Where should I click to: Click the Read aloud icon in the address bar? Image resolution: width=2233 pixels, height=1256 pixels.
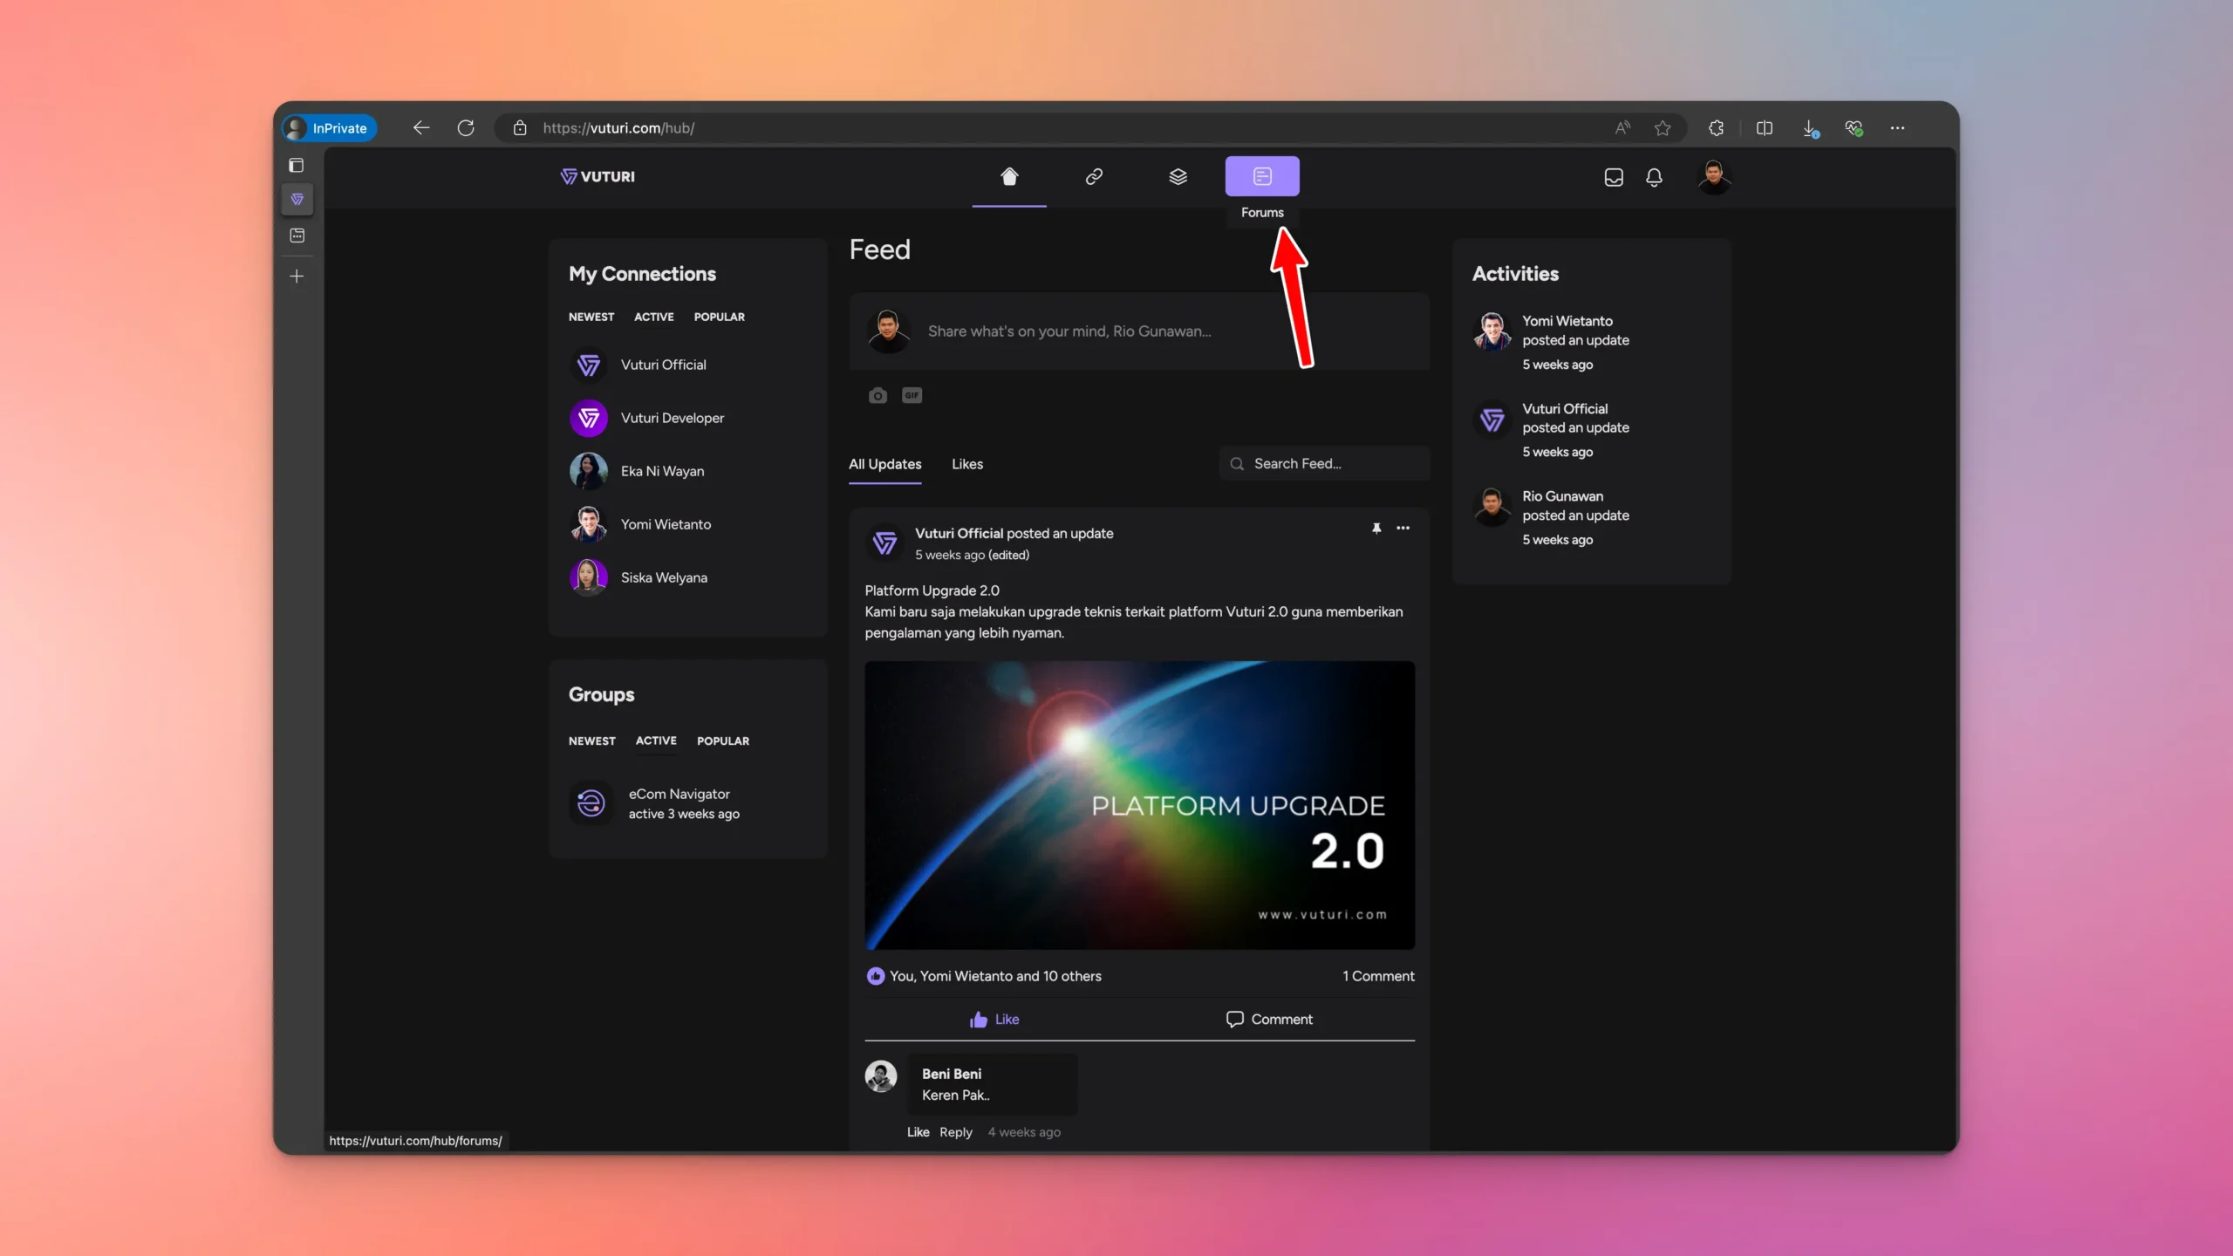pos(1622,128)
